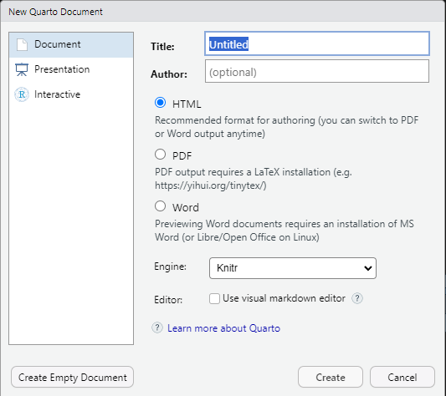Choose the PDF radio button
The image size is (446, 396).
pyautogui.click(x=160, y=155)
